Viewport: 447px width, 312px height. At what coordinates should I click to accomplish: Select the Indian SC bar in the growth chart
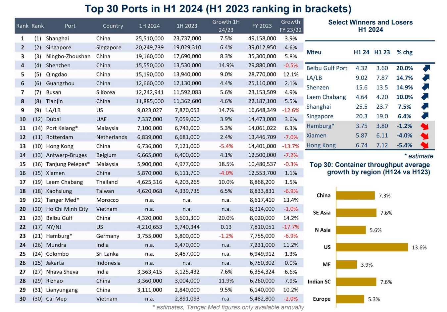356,282
